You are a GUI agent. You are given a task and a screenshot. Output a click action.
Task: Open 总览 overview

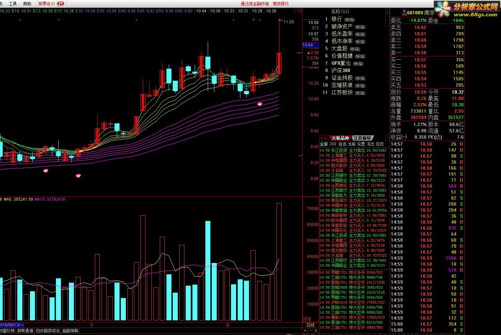(x=379, y=144)
